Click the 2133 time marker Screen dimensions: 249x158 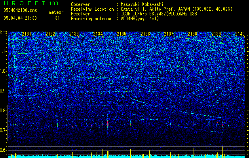click(74, 34)
